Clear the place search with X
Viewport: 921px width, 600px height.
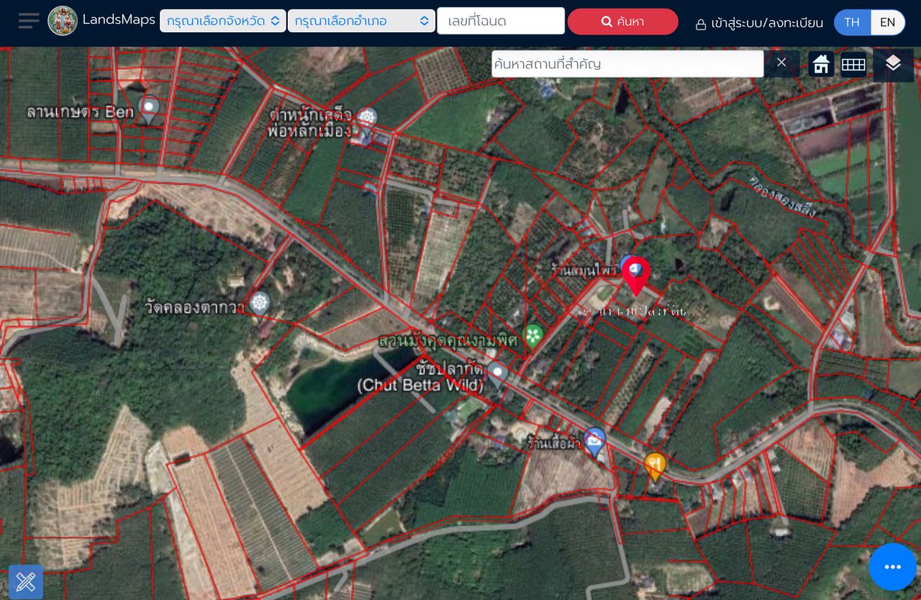(781, 63)
